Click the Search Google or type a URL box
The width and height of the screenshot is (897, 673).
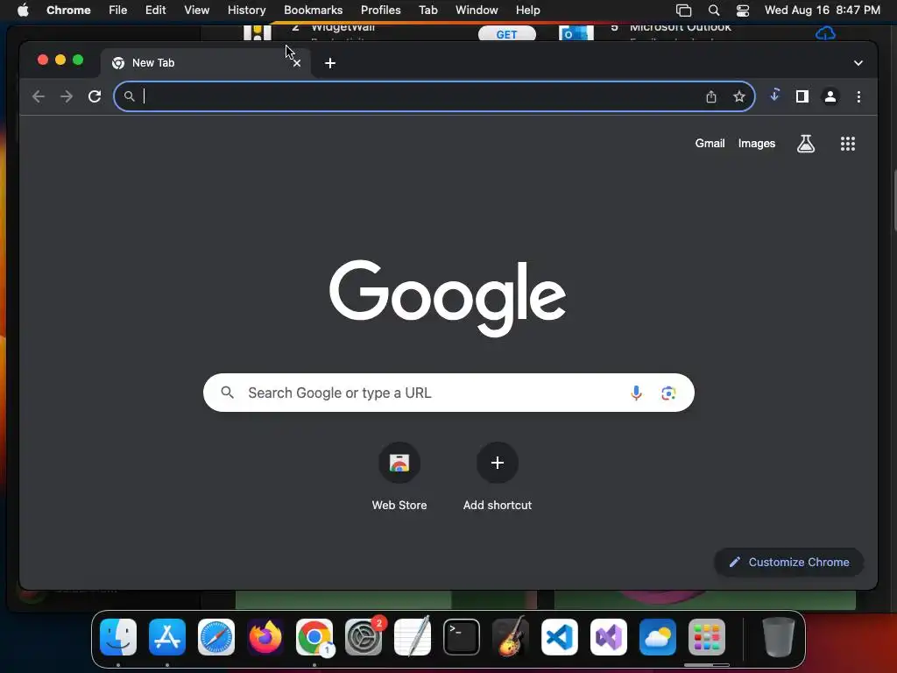[x=448, y=393]
